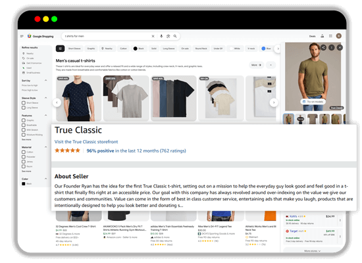Screen dimensions: 362x263
Task: Share the product via share icon
Action: [x=323, y=48]
